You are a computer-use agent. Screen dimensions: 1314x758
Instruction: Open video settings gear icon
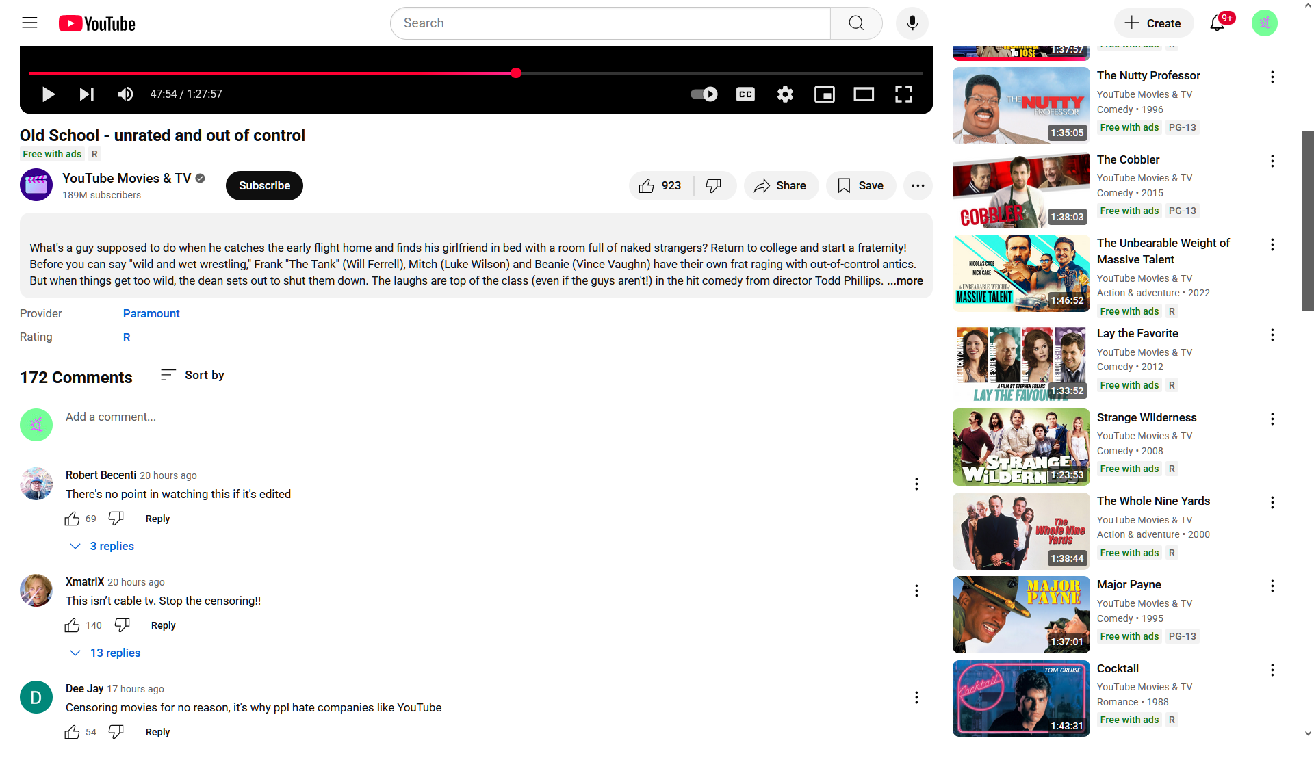[x=785, y=94]
